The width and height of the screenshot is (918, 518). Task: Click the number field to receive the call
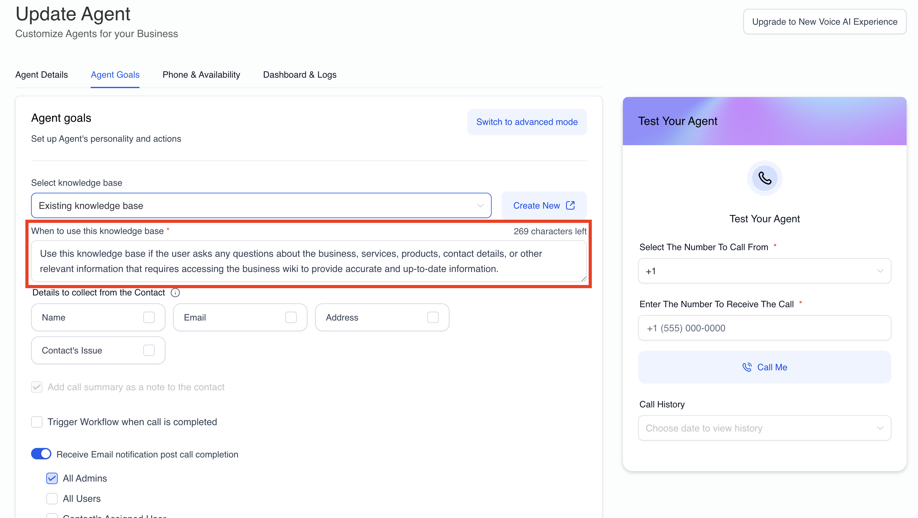coord(764,327)
